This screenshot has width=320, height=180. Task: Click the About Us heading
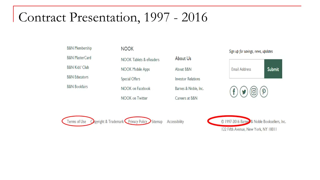tap(183, 58)
